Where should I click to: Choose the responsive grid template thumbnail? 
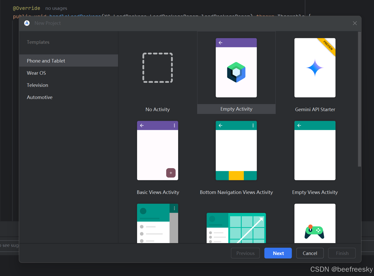point(236,228)
